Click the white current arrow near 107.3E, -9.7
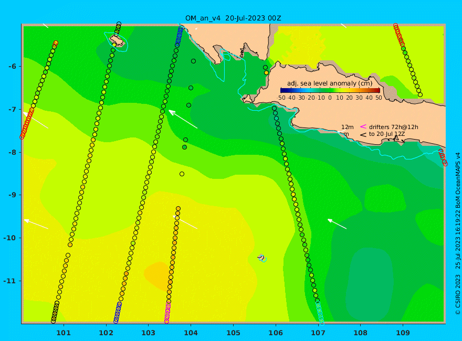The height and width of the screenshot is (341, 462). [337, 224]
